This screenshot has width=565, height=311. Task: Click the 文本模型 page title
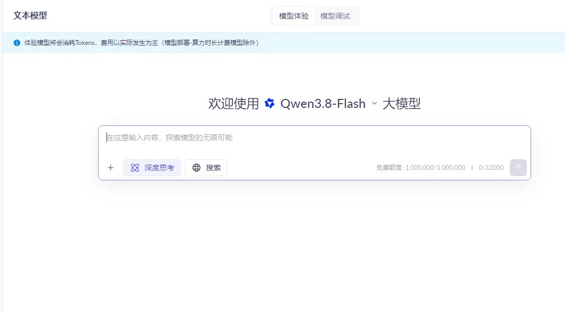pos(30,16)
